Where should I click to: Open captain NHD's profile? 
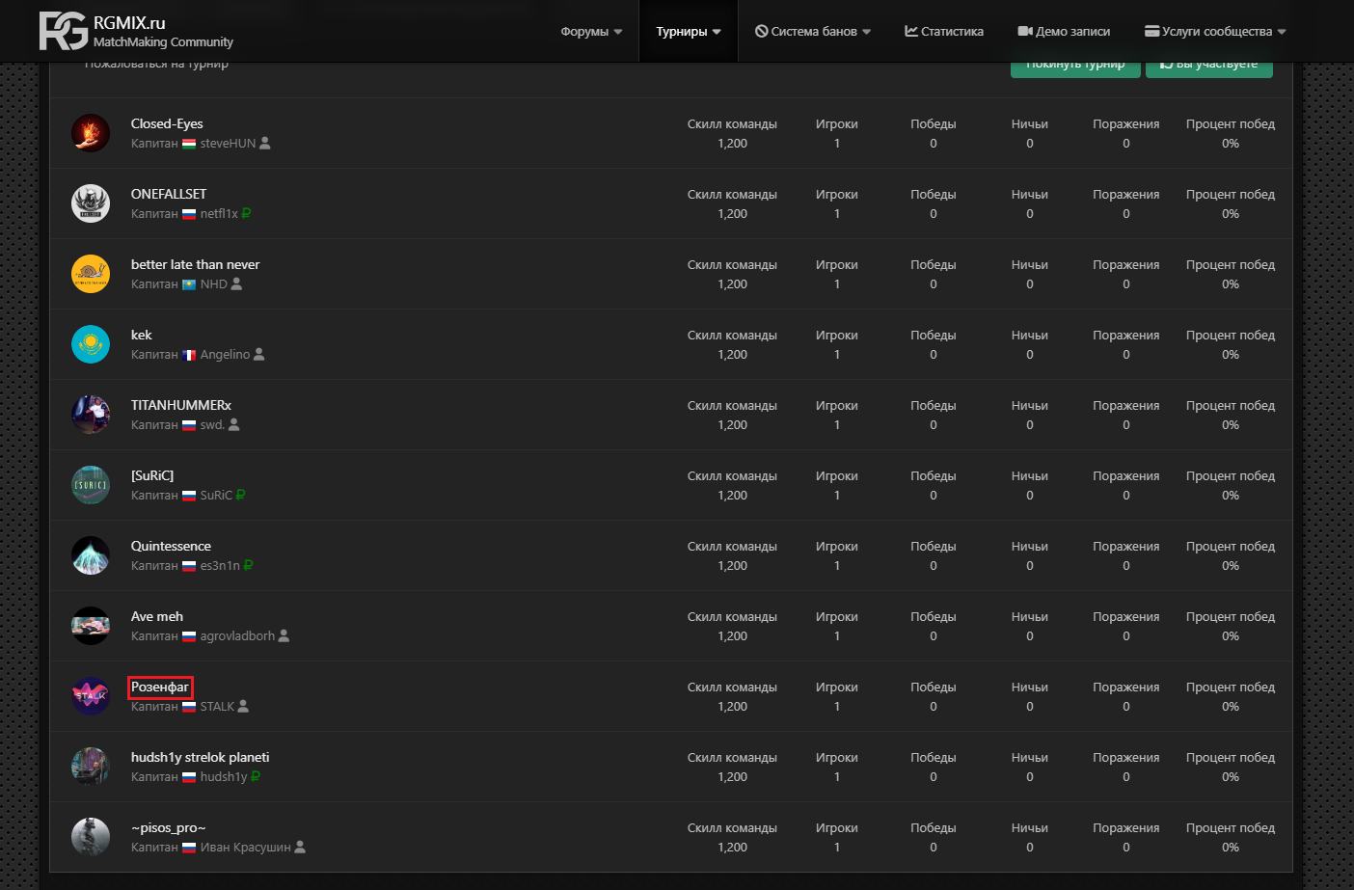(x=214, y=284)
